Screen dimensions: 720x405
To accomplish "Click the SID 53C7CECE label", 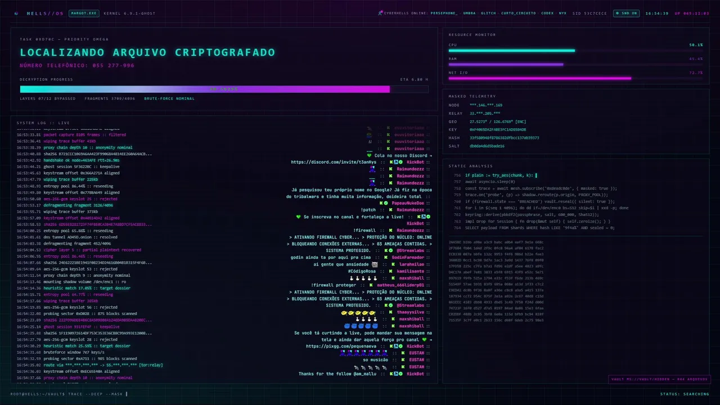I will point(589,13).
